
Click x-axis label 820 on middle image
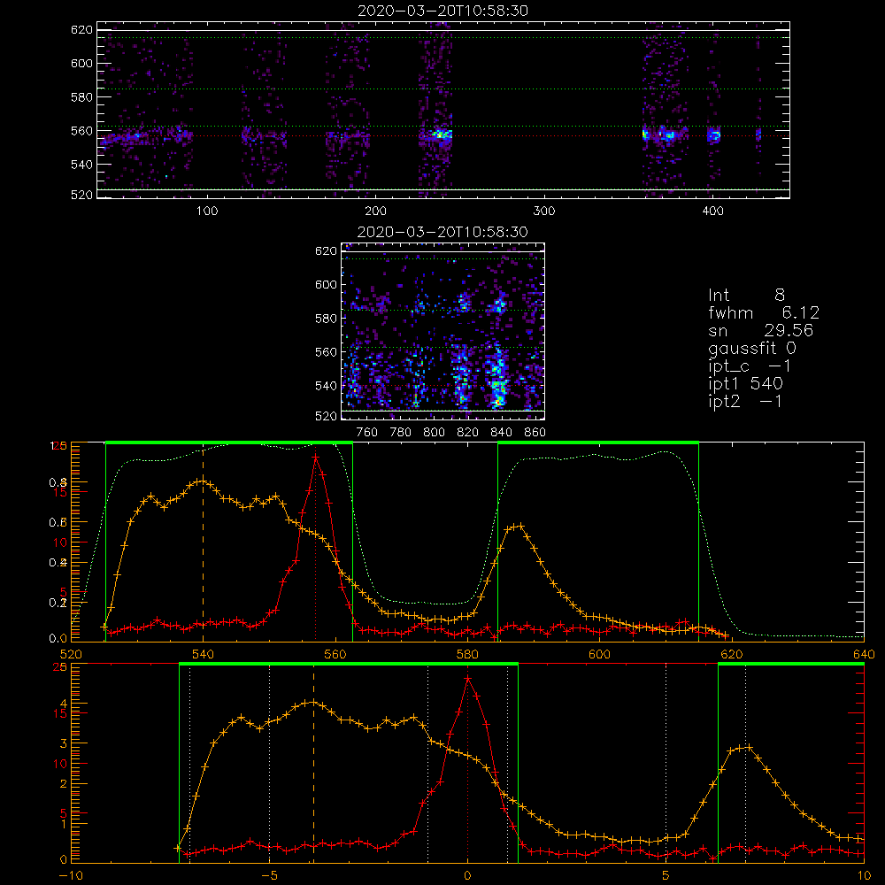[x=468, y=433]
